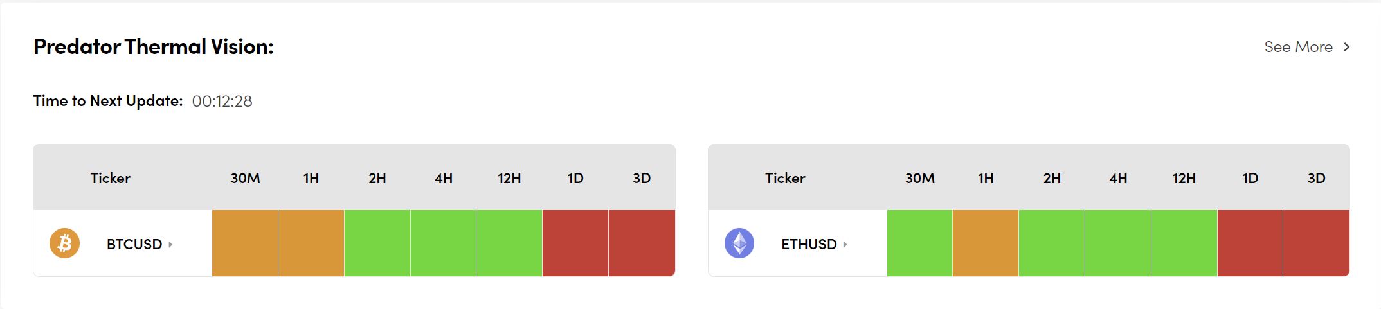
Task: Click the Ethereum logo icon
Action: tap(739, 243)
